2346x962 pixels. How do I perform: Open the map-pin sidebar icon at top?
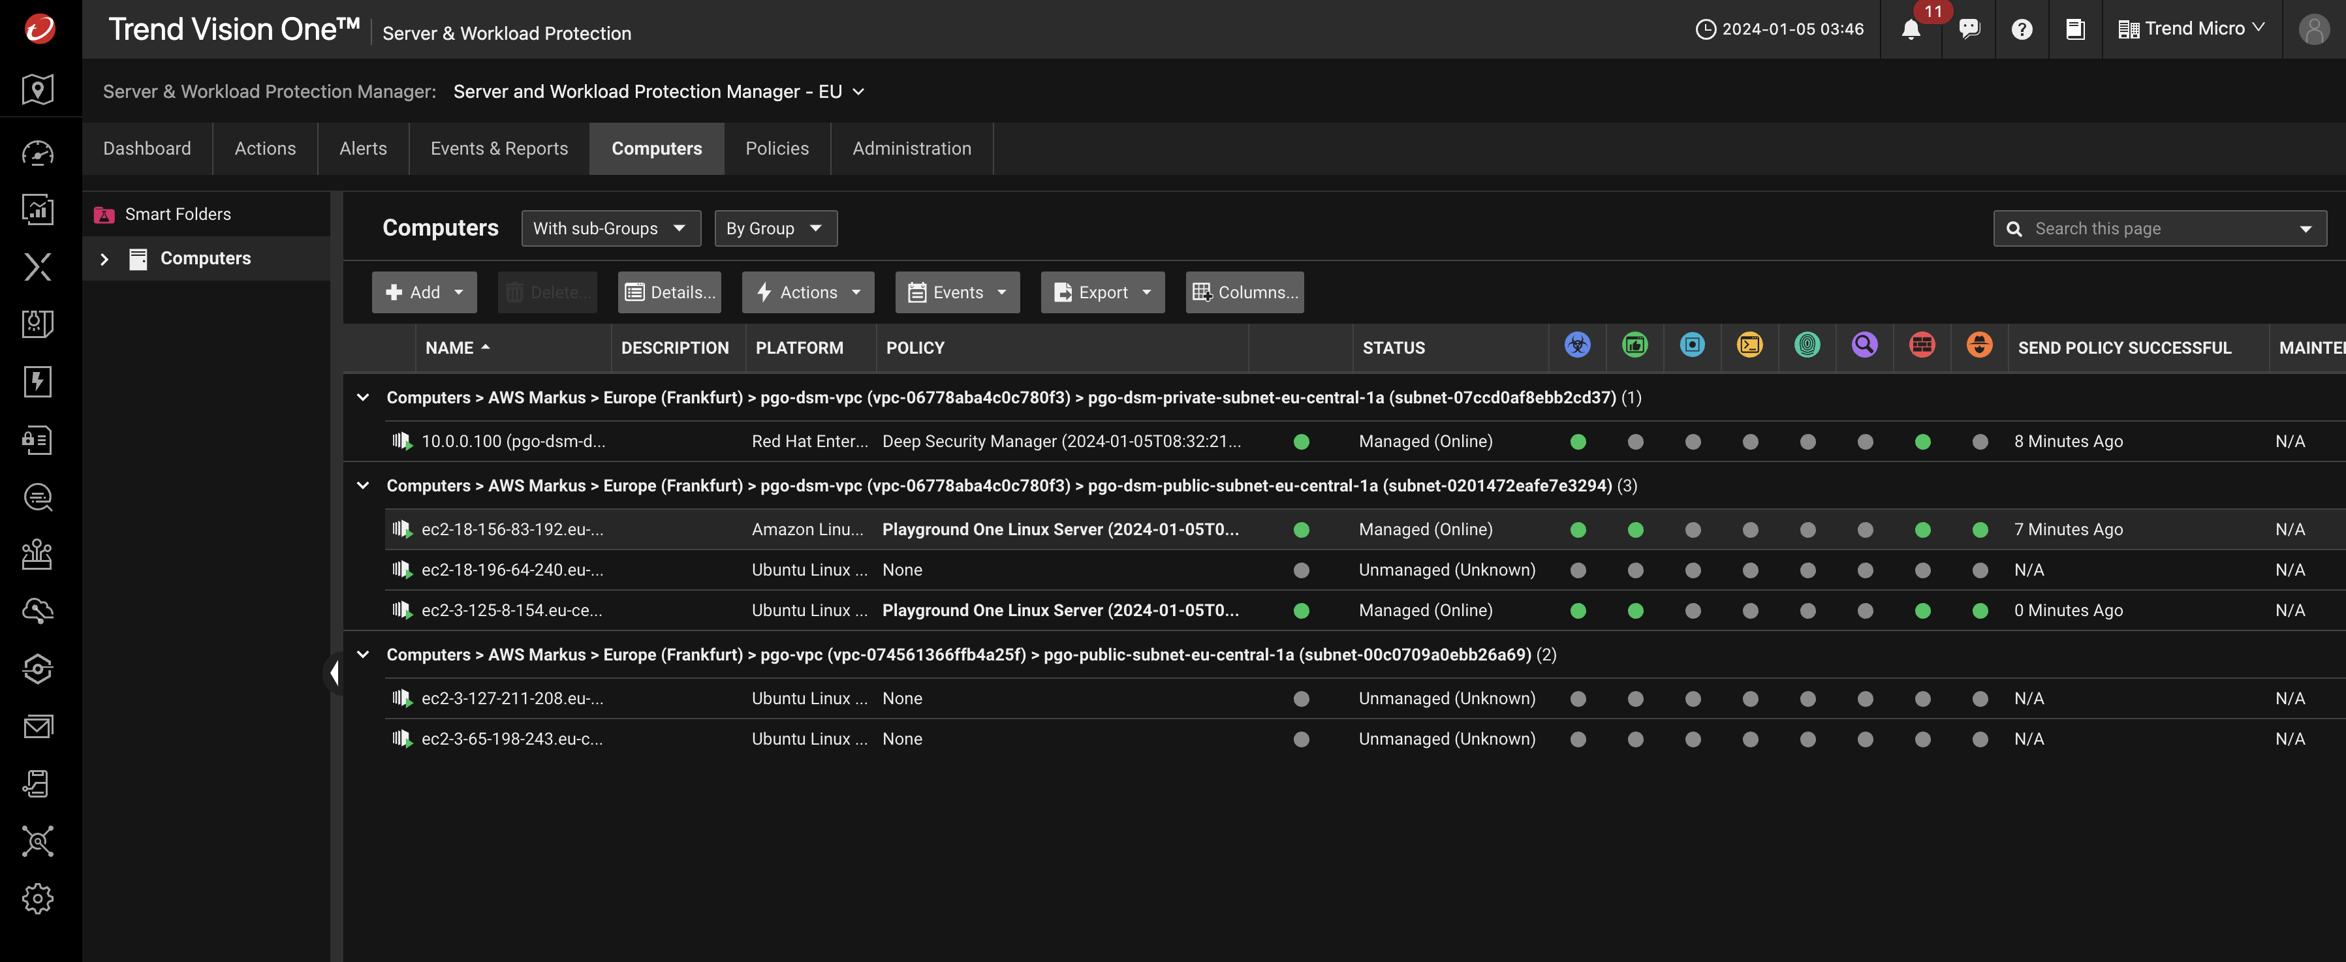point(37,89)
